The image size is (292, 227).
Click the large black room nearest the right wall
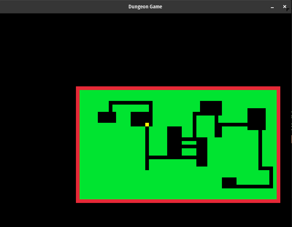coord(256,119)
